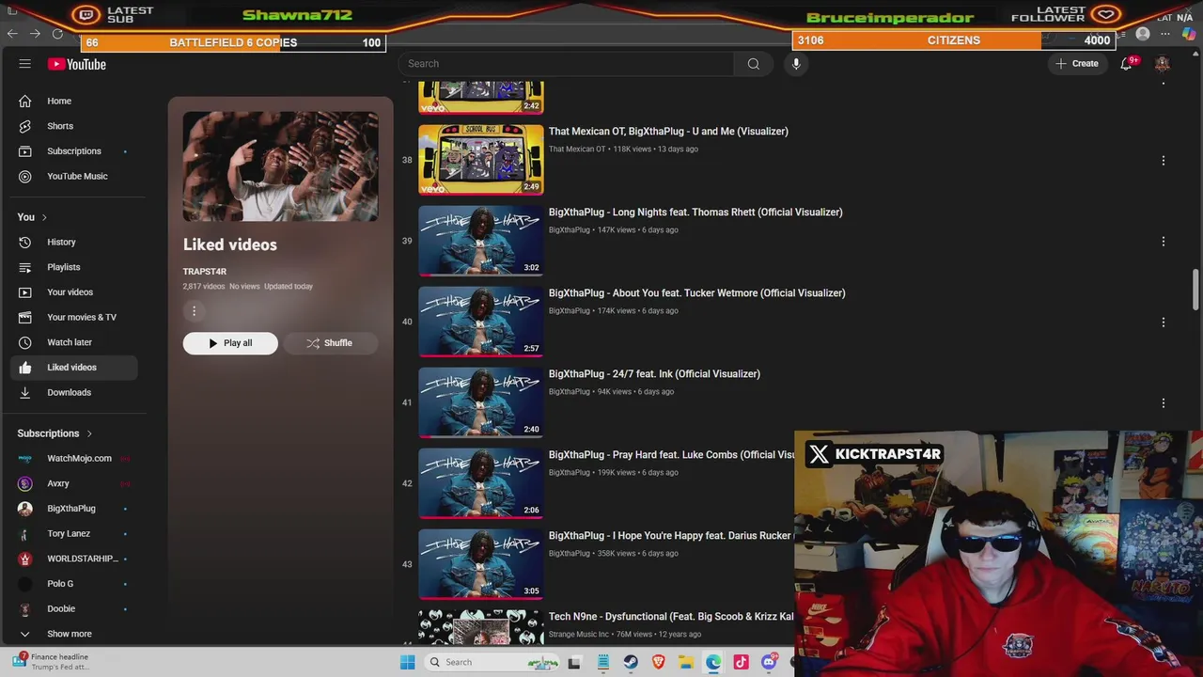Click Shuffle button

[331, 343]
